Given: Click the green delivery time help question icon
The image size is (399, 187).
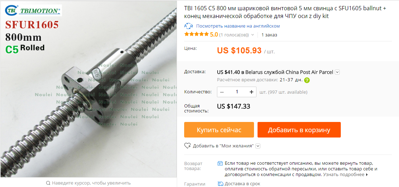Looking at the screenshot, I should coord(307,80).
